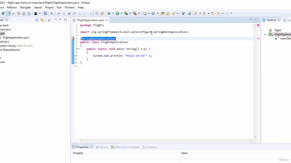The width and height of the screenshot is (291, 163).
Task: Open the Help menu
Action: pos(80,7)
